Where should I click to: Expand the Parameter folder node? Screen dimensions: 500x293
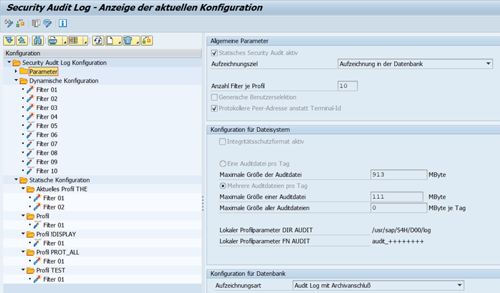pos(15,71)
